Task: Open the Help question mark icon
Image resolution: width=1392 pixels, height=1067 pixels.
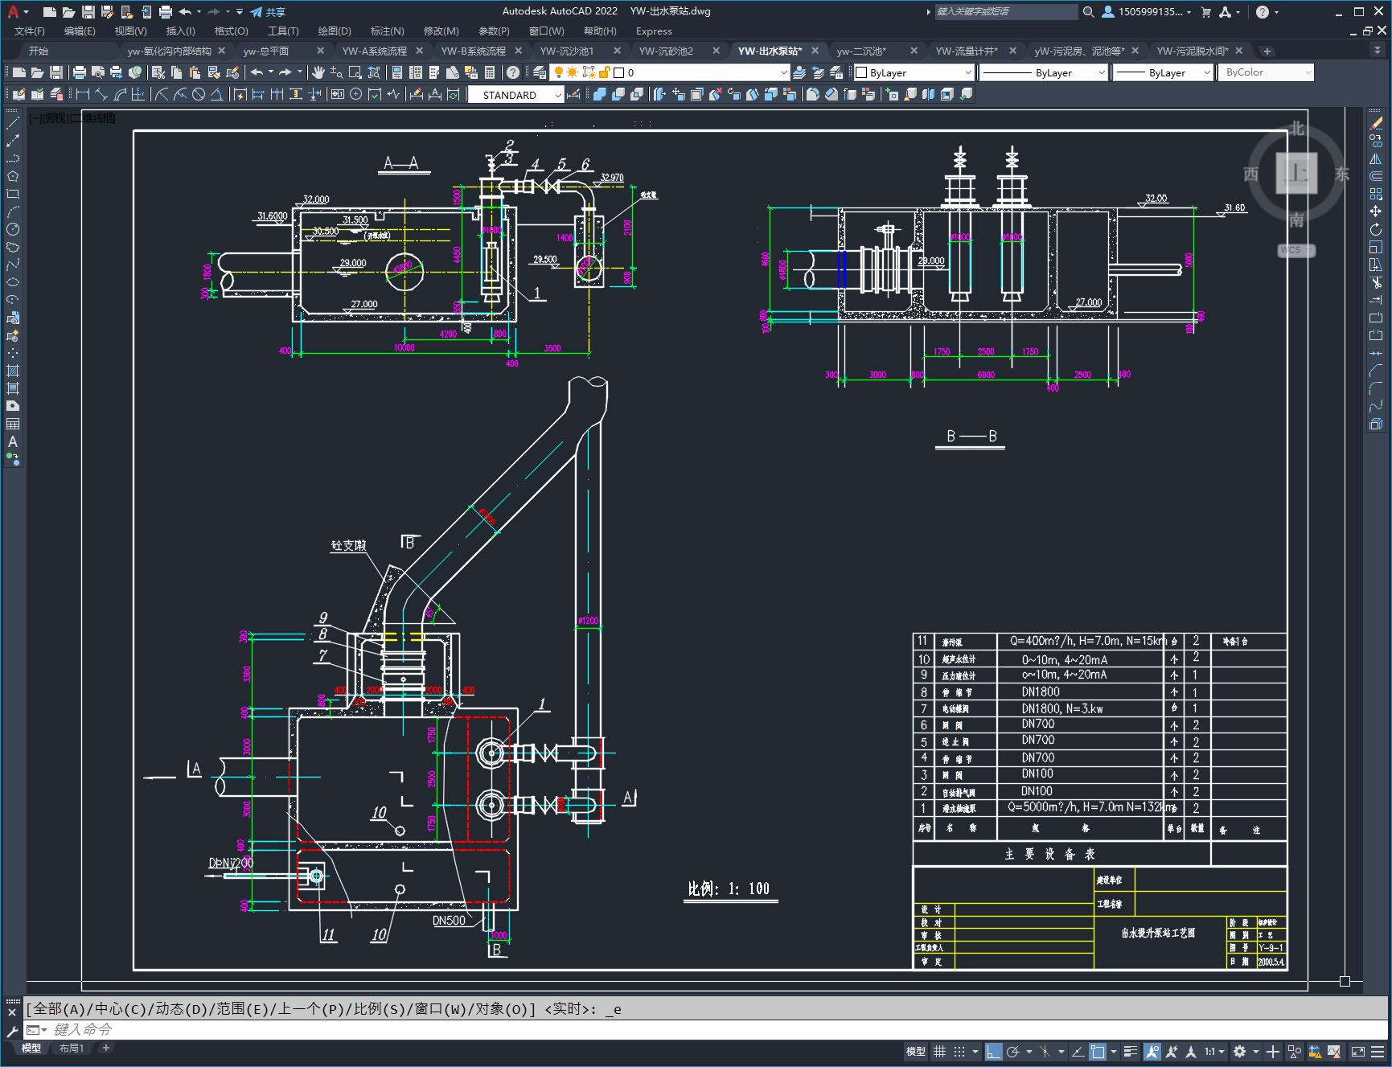Action: click(x=513, y=72)
